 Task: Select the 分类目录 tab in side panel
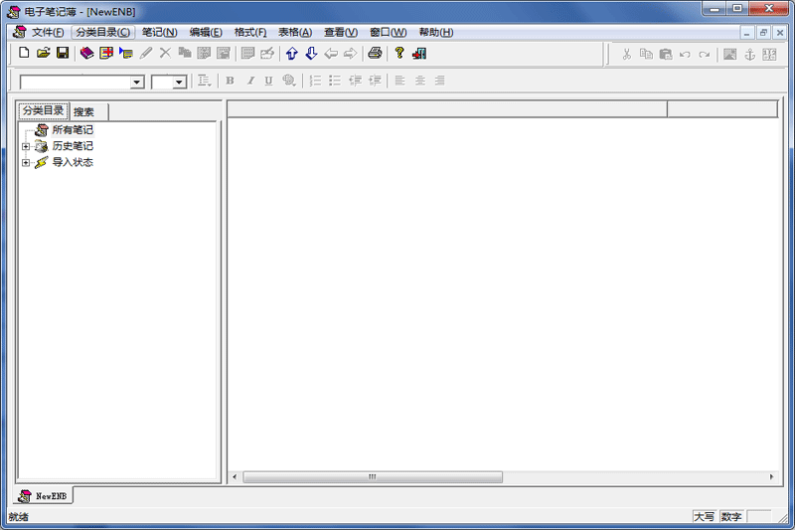43,110
